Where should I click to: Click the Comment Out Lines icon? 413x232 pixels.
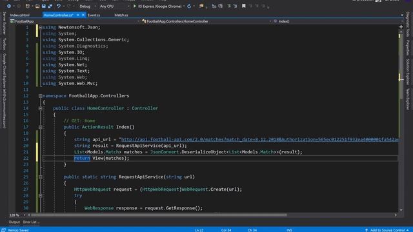pyautogui.click(x=214, y=6)
